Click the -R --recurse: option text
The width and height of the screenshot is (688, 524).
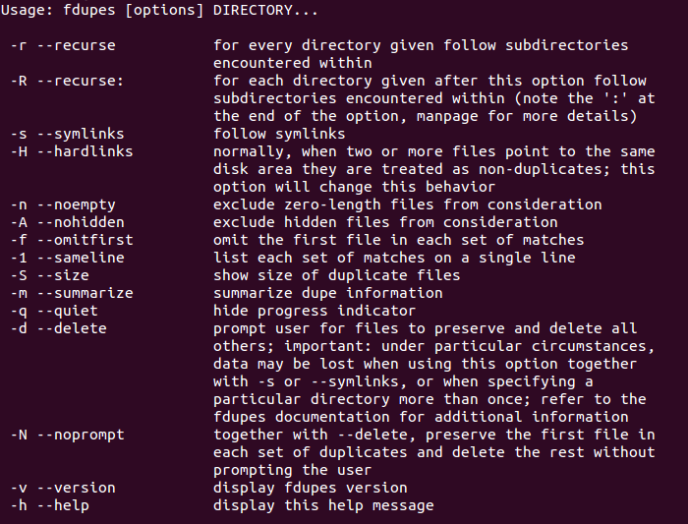[67, 81]
